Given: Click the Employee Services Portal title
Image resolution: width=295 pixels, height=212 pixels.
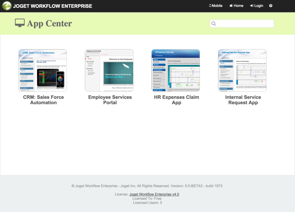Looking at the screenshot, I should click(x=110, y=100).
